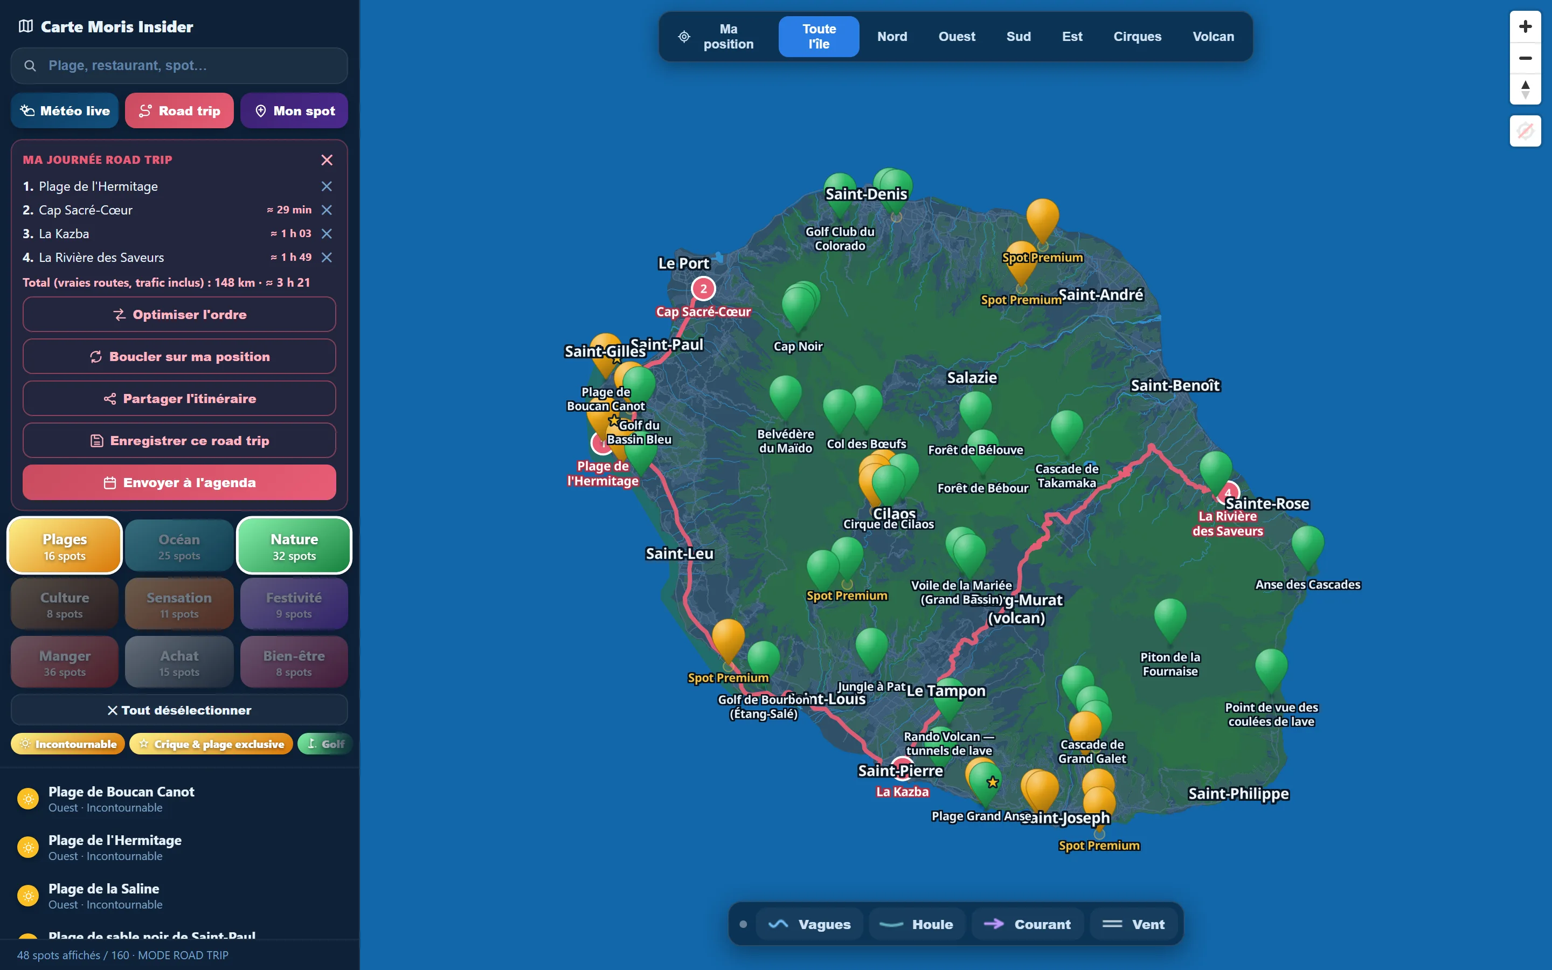
Task: Toggle the Nature category filter
Action: pyautogui.click(x=294, y=545)
